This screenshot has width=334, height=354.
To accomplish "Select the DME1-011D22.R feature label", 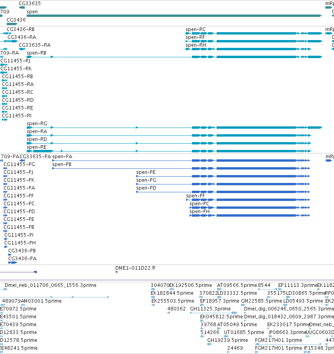I will pos(135,268).
